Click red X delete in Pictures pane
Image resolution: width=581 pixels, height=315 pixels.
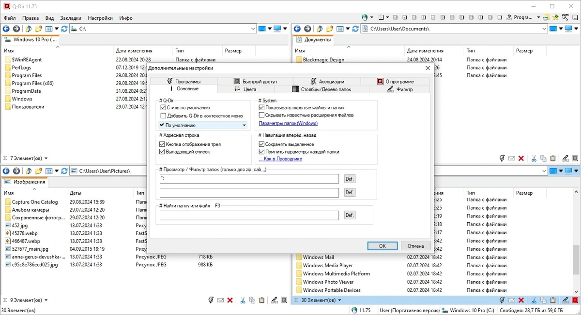[x=230, y=300]
